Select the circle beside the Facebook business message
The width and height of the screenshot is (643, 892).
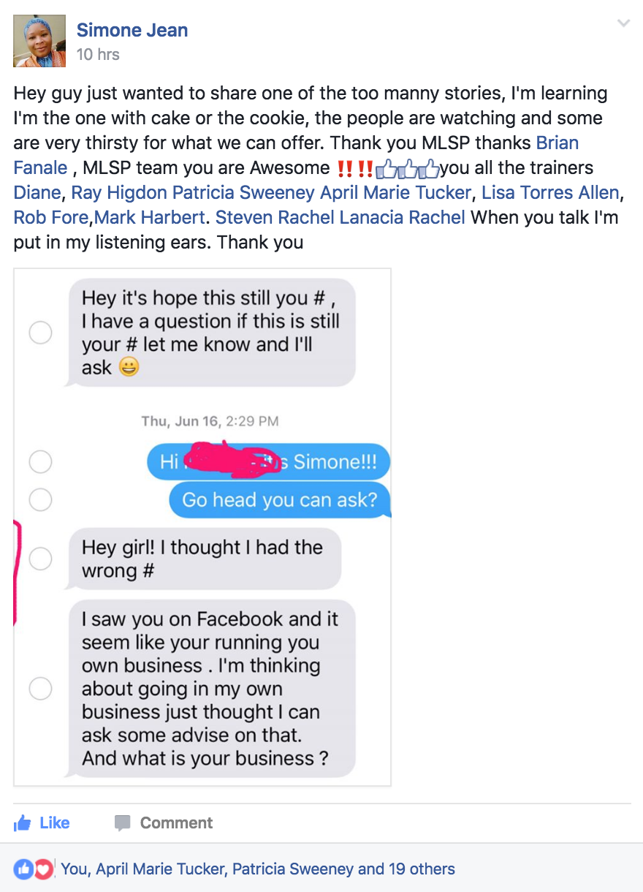40,688
